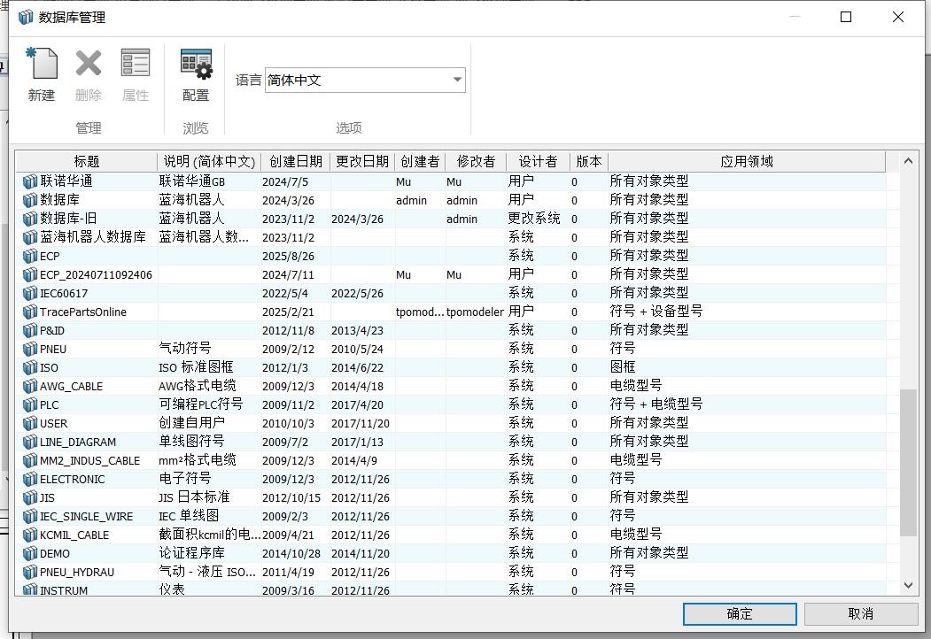The image size is (931, 639).
Task: Click scrollbar down arrow in list
Action: click(908, 585)
